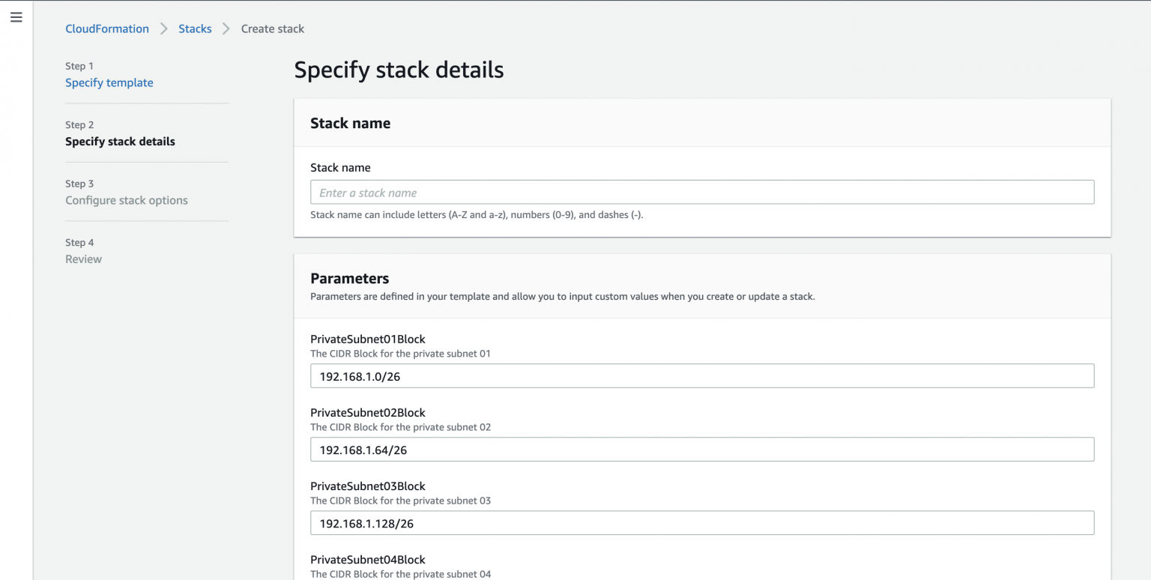The height and width of the screenshot is (580, 1151).
Task: Select the PrivateSubnet01Block CIDR value
Action: tap(701, 375)
